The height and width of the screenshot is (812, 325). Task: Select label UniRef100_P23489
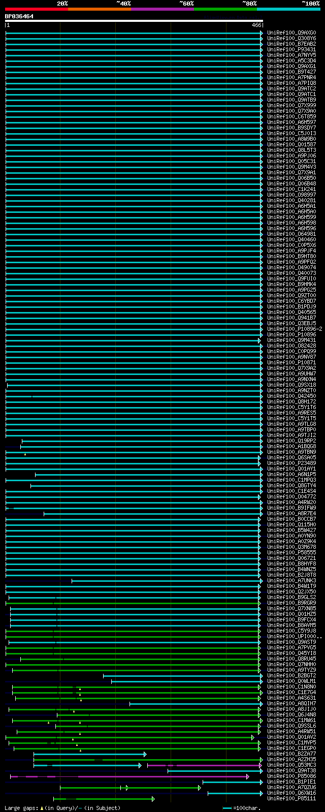pyautogui.click(x=291, y=463)
